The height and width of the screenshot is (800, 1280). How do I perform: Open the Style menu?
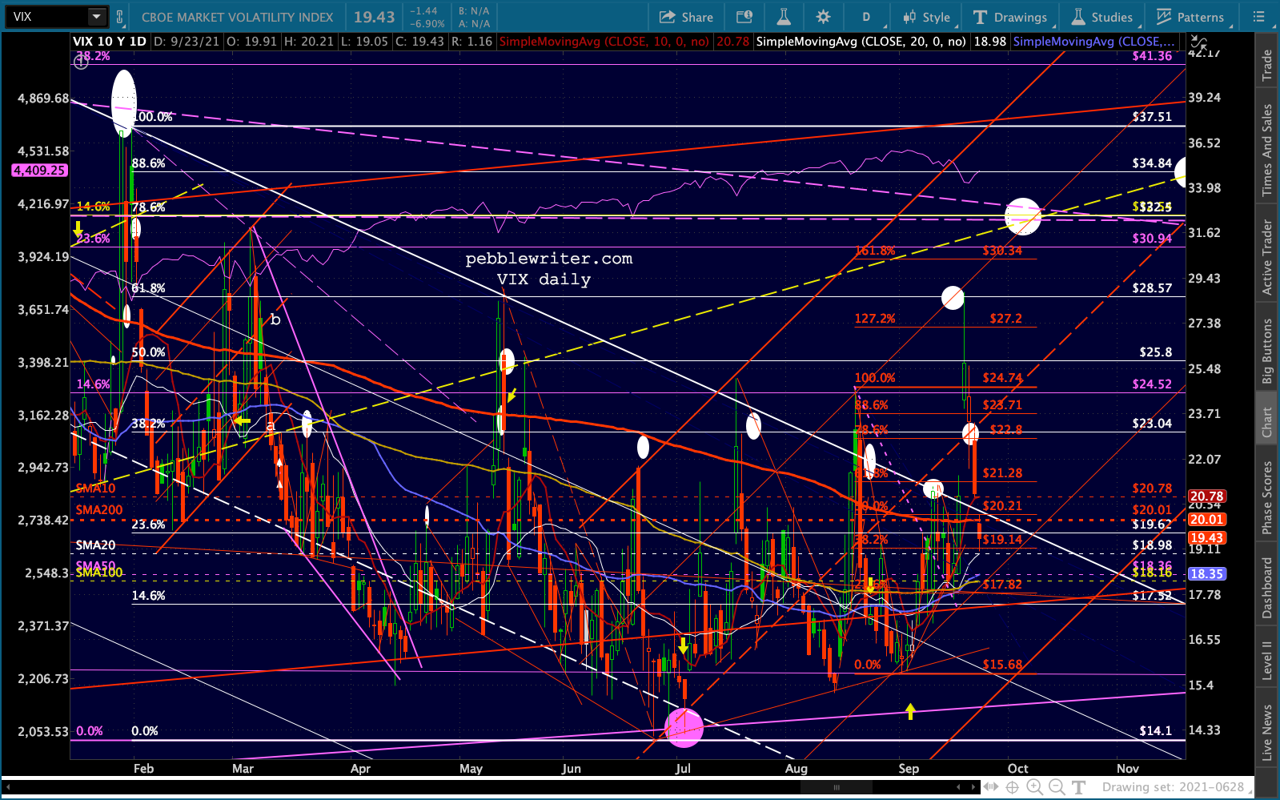[926, 17]
